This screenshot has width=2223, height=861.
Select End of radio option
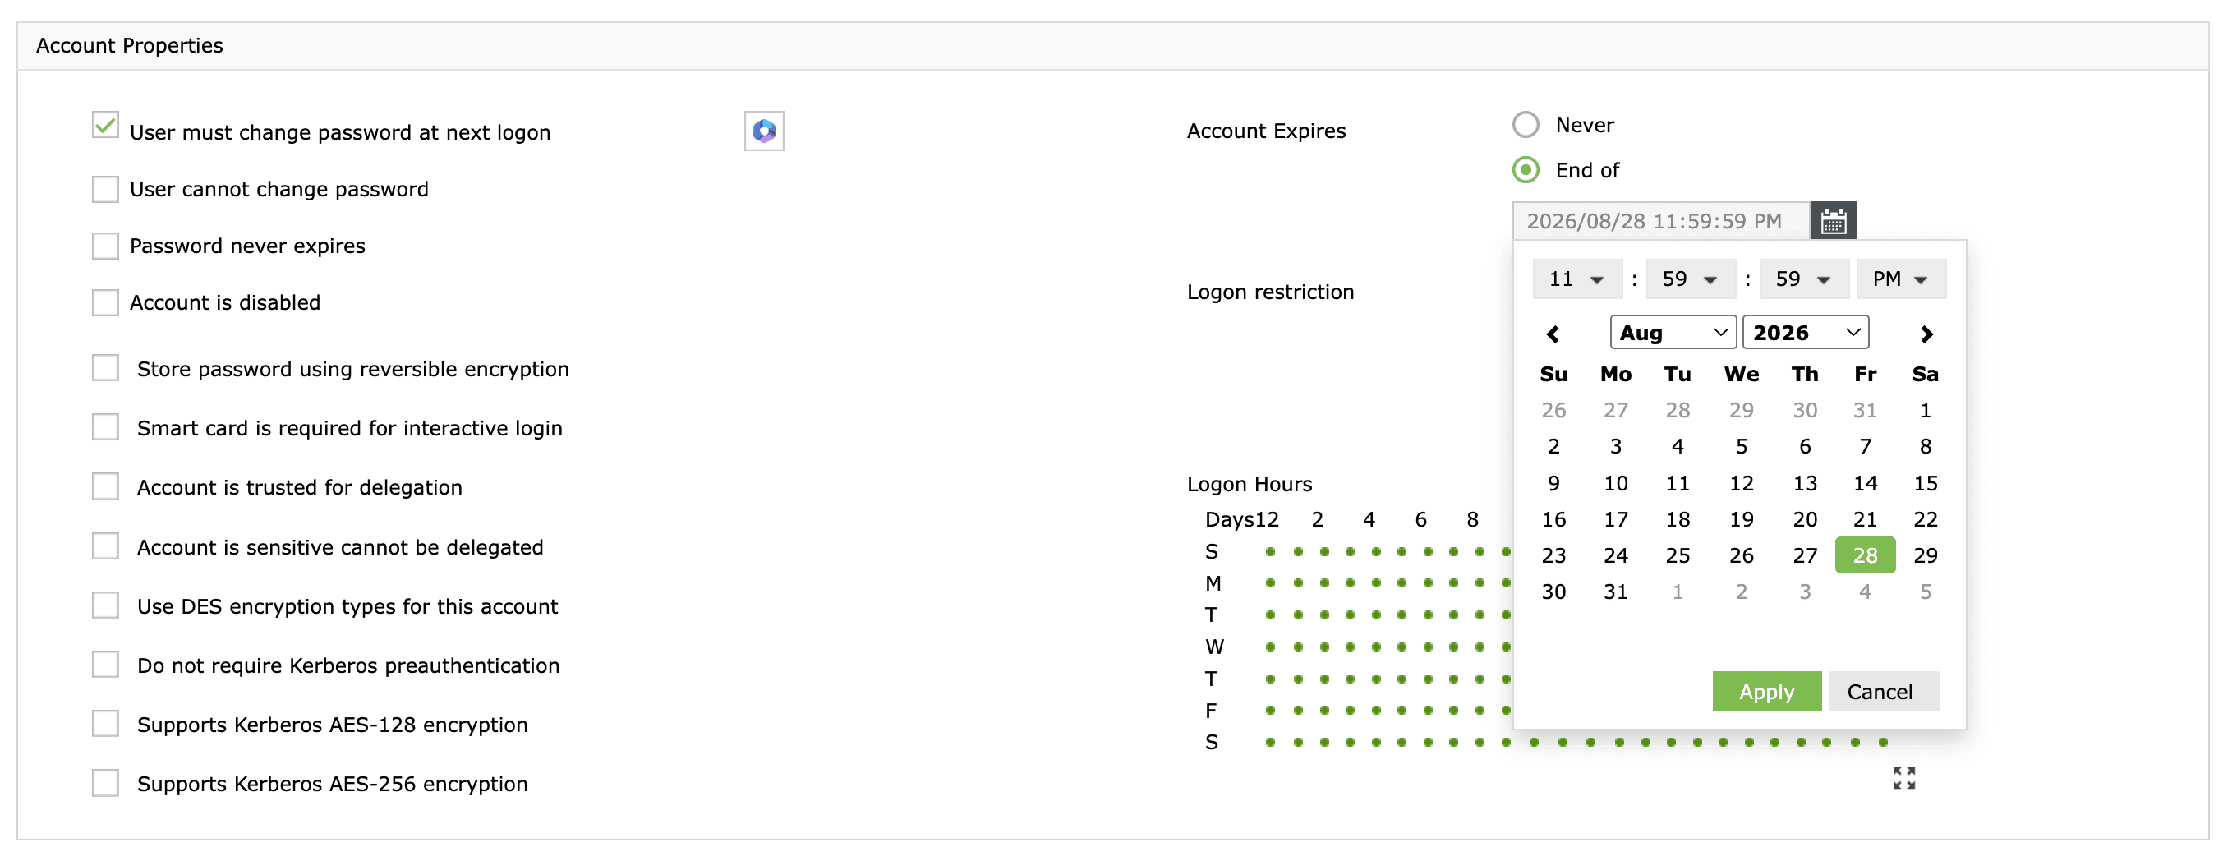1526,170
